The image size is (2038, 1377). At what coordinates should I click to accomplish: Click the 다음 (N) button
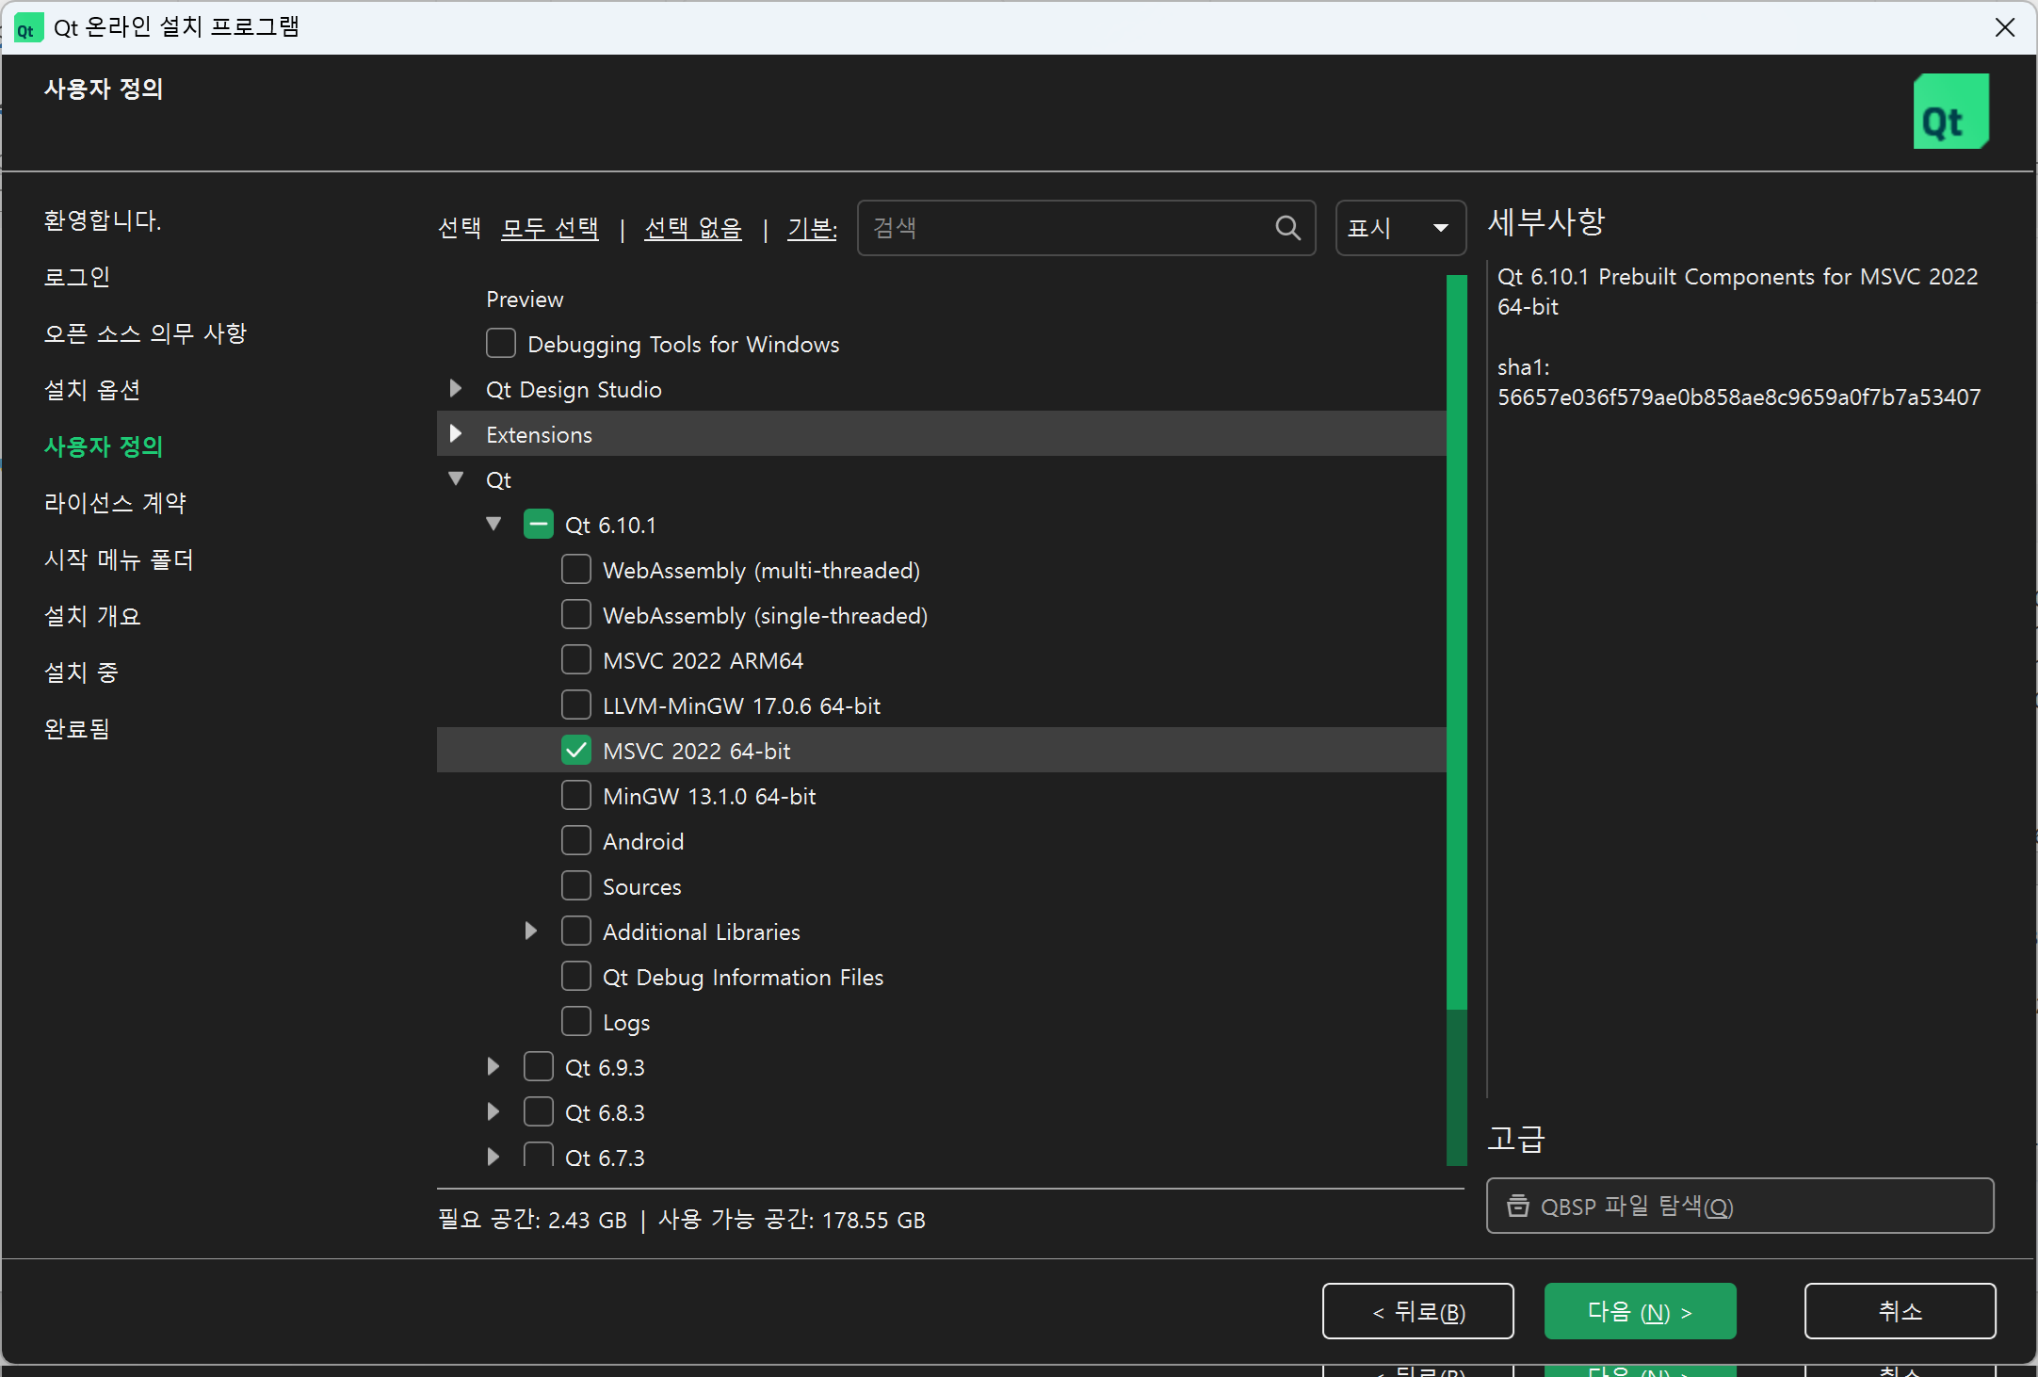[1639, 1310]
